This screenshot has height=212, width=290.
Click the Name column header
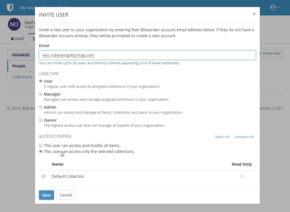click(x=58, y=164)
